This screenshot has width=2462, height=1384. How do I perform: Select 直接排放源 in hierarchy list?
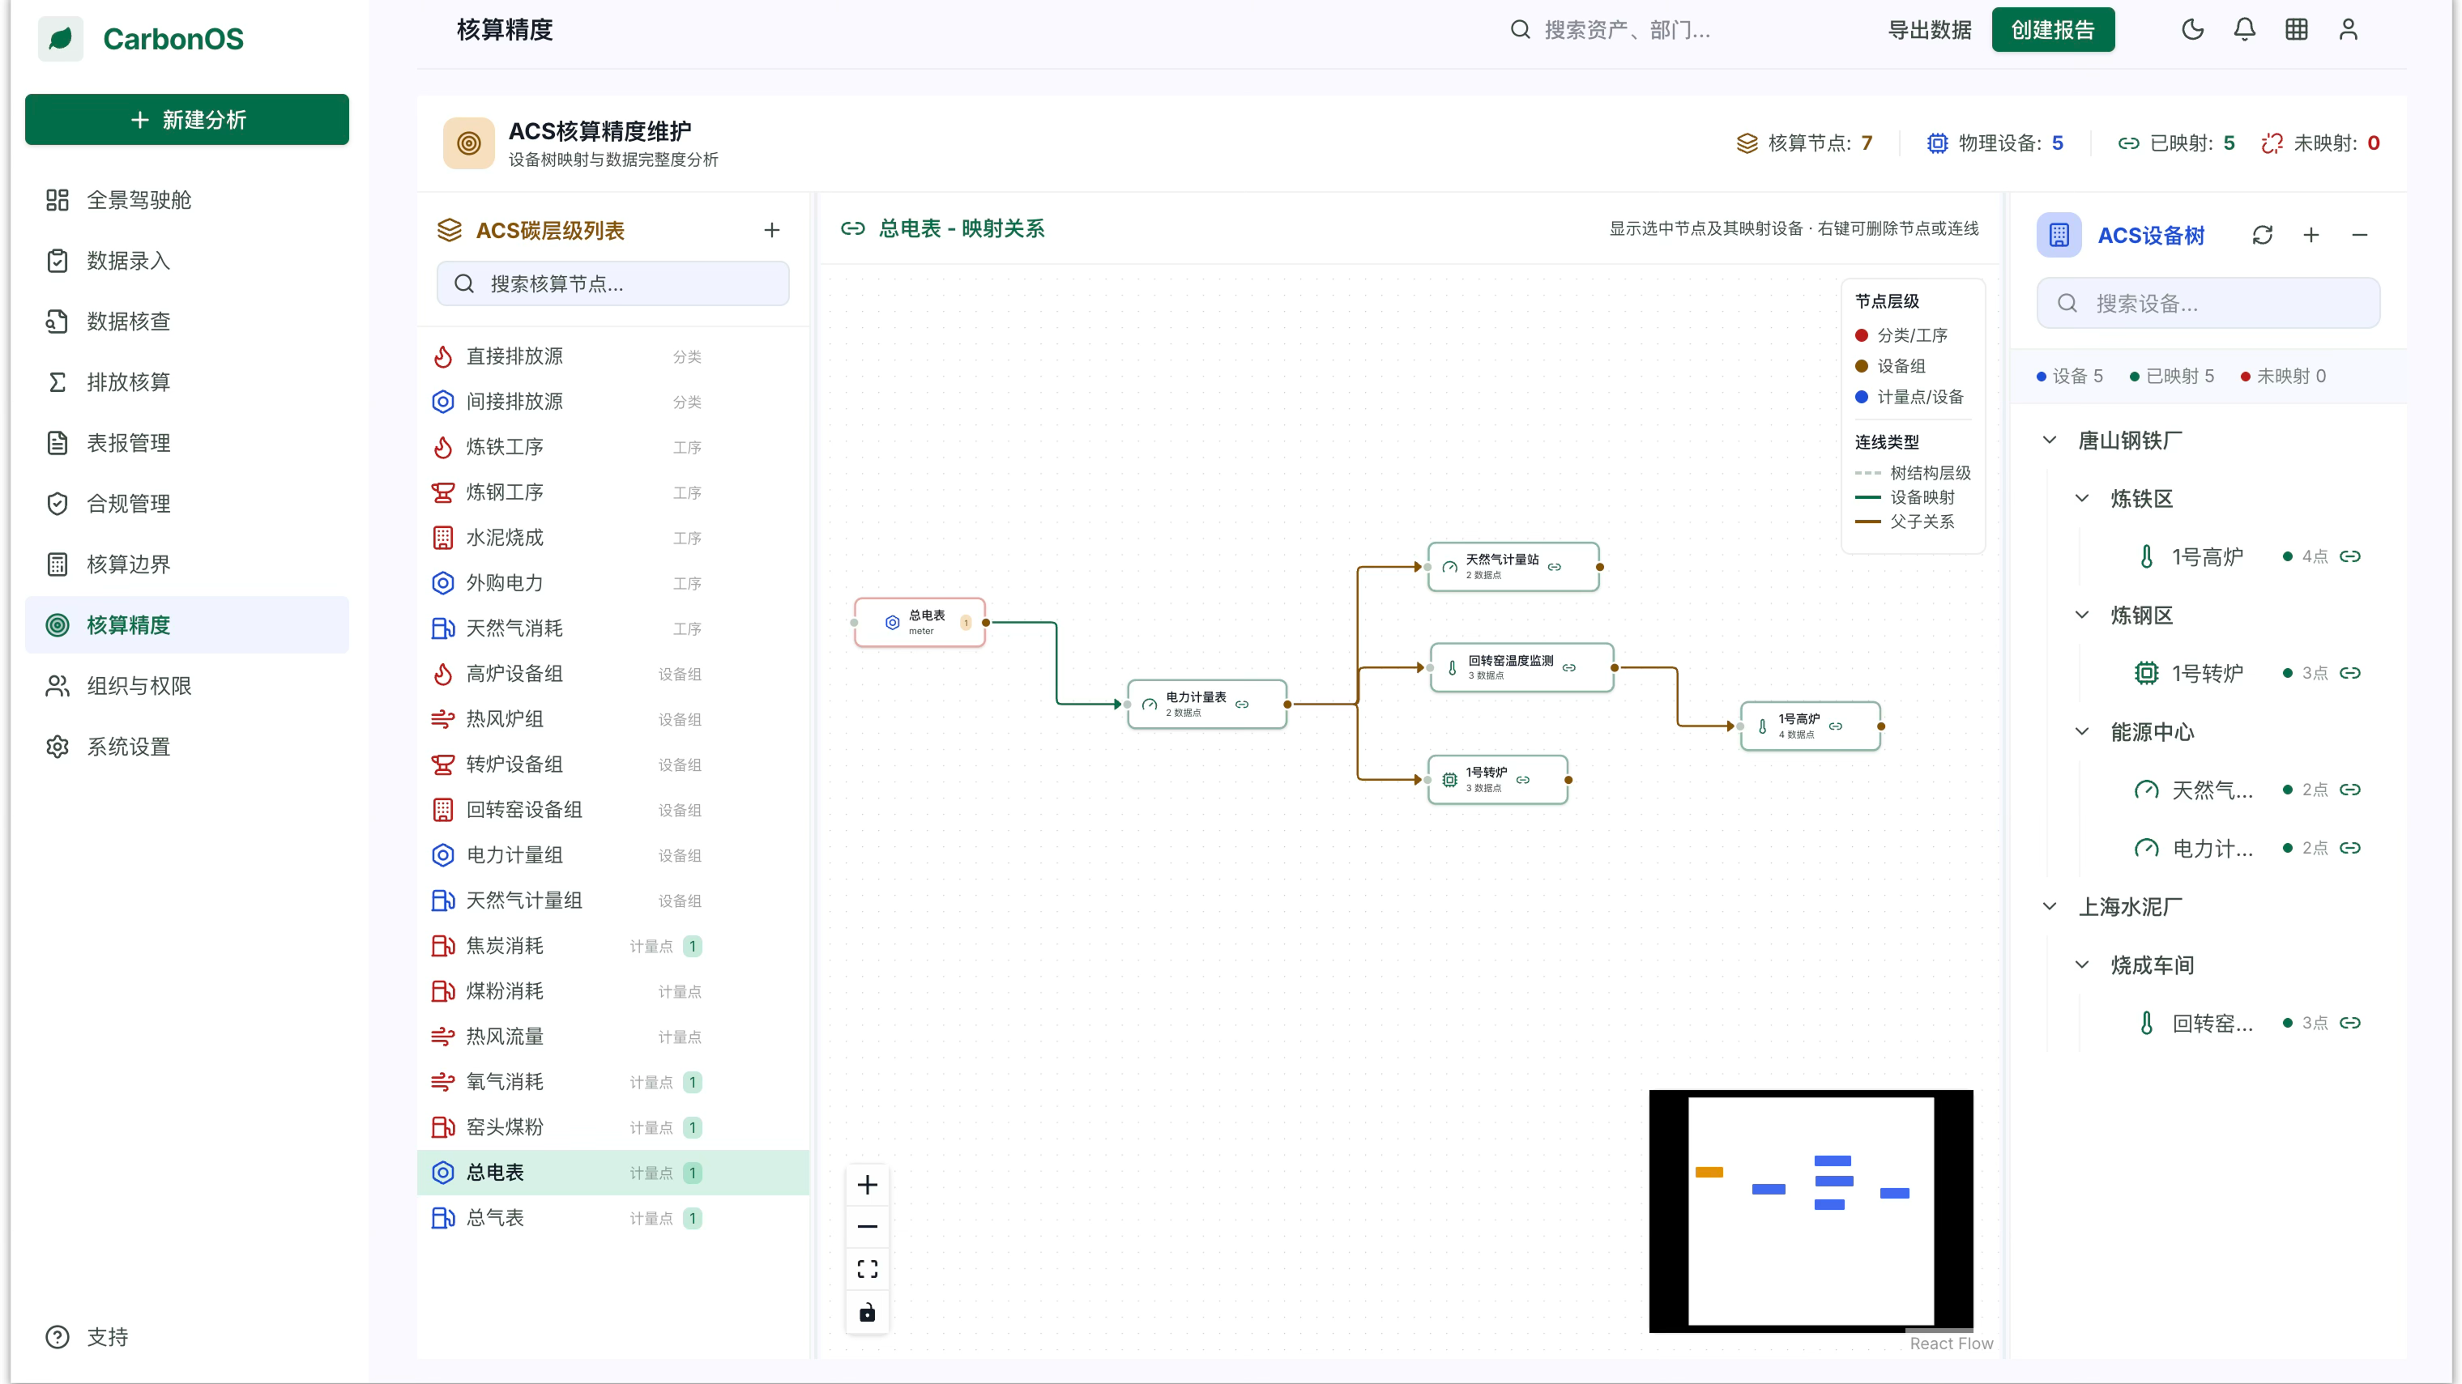click(x=612, y=356)
